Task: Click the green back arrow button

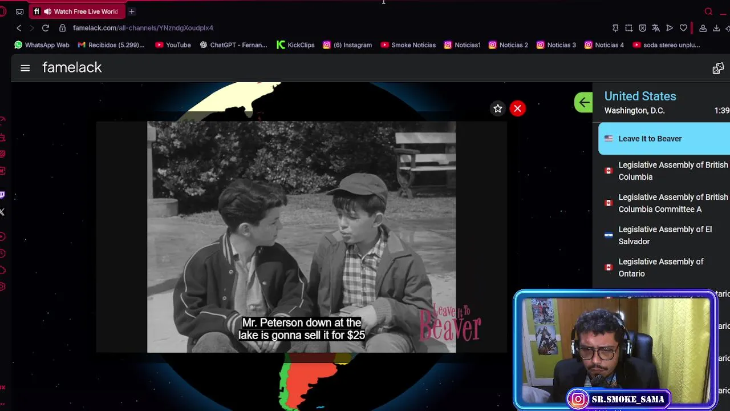Action: 583,102
